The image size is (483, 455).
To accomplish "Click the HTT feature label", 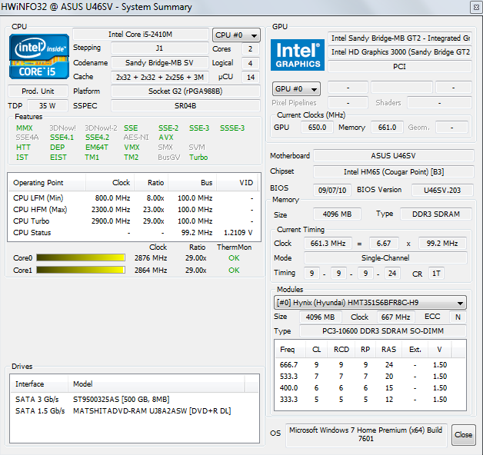I will [x=23, y=148].
